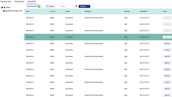
Task: Click port 50000 in the highlighted row
Action: [52, 37]
